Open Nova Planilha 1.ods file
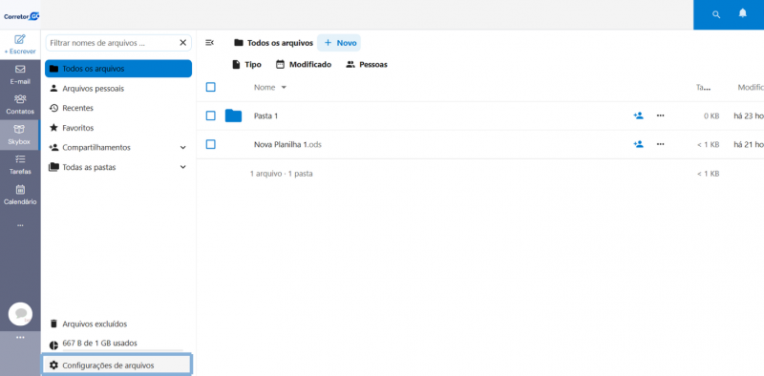Image resolution: width=764 pixels, height=376 pixels. (x=287, y=145)
